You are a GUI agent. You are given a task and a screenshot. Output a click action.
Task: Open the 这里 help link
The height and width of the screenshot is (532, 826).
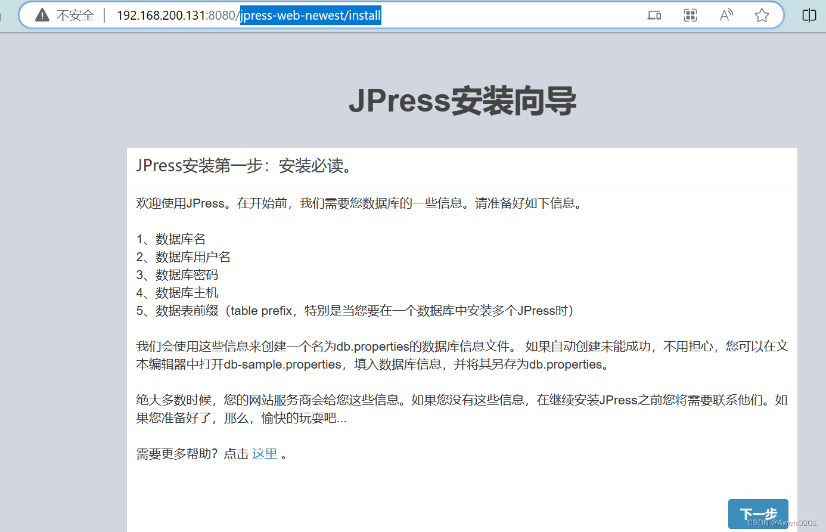(265, 453)
